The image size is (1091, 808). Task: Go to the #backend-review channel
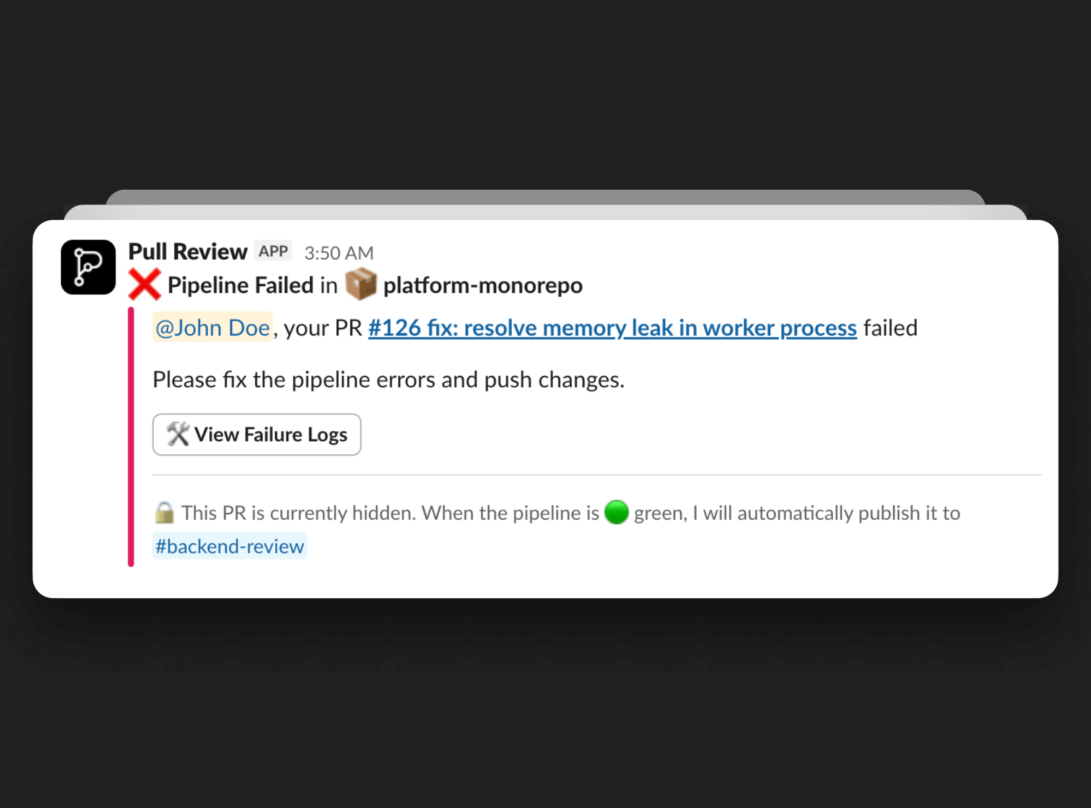[x=230, y=546]
